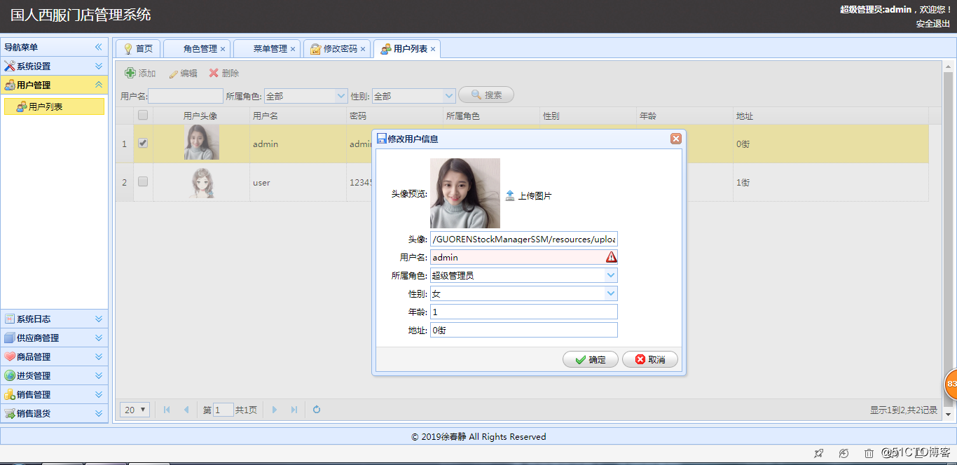Click the 地址 input field
This screenshot has height=465, width=957.
[x=524, y=330]
